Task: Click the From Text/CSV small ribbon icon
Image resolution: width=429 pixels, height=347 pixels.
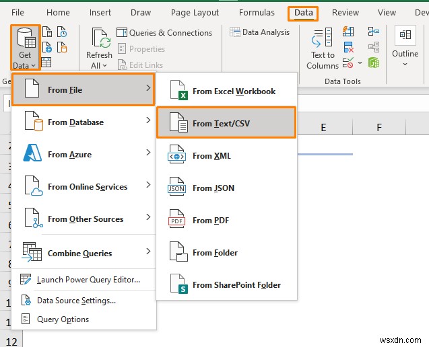Action: point(47,32)
